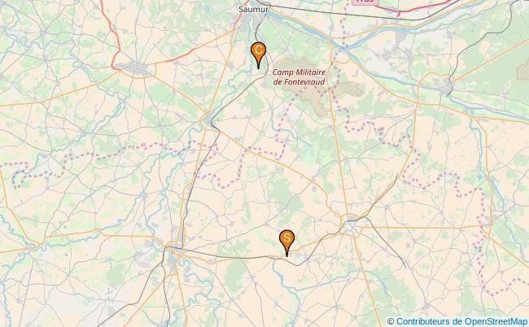Click the grey town where the red road ends
Viewport: 529px width, 327px height.
138,69
